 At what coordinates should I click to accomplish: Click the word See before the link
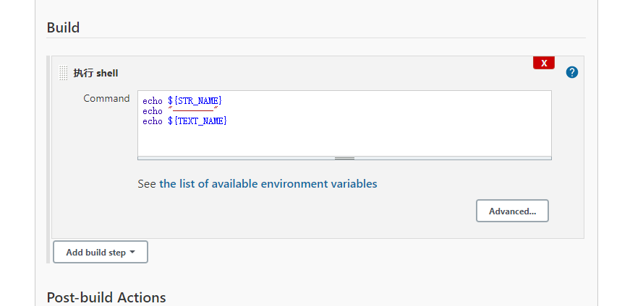coord(147,183)
